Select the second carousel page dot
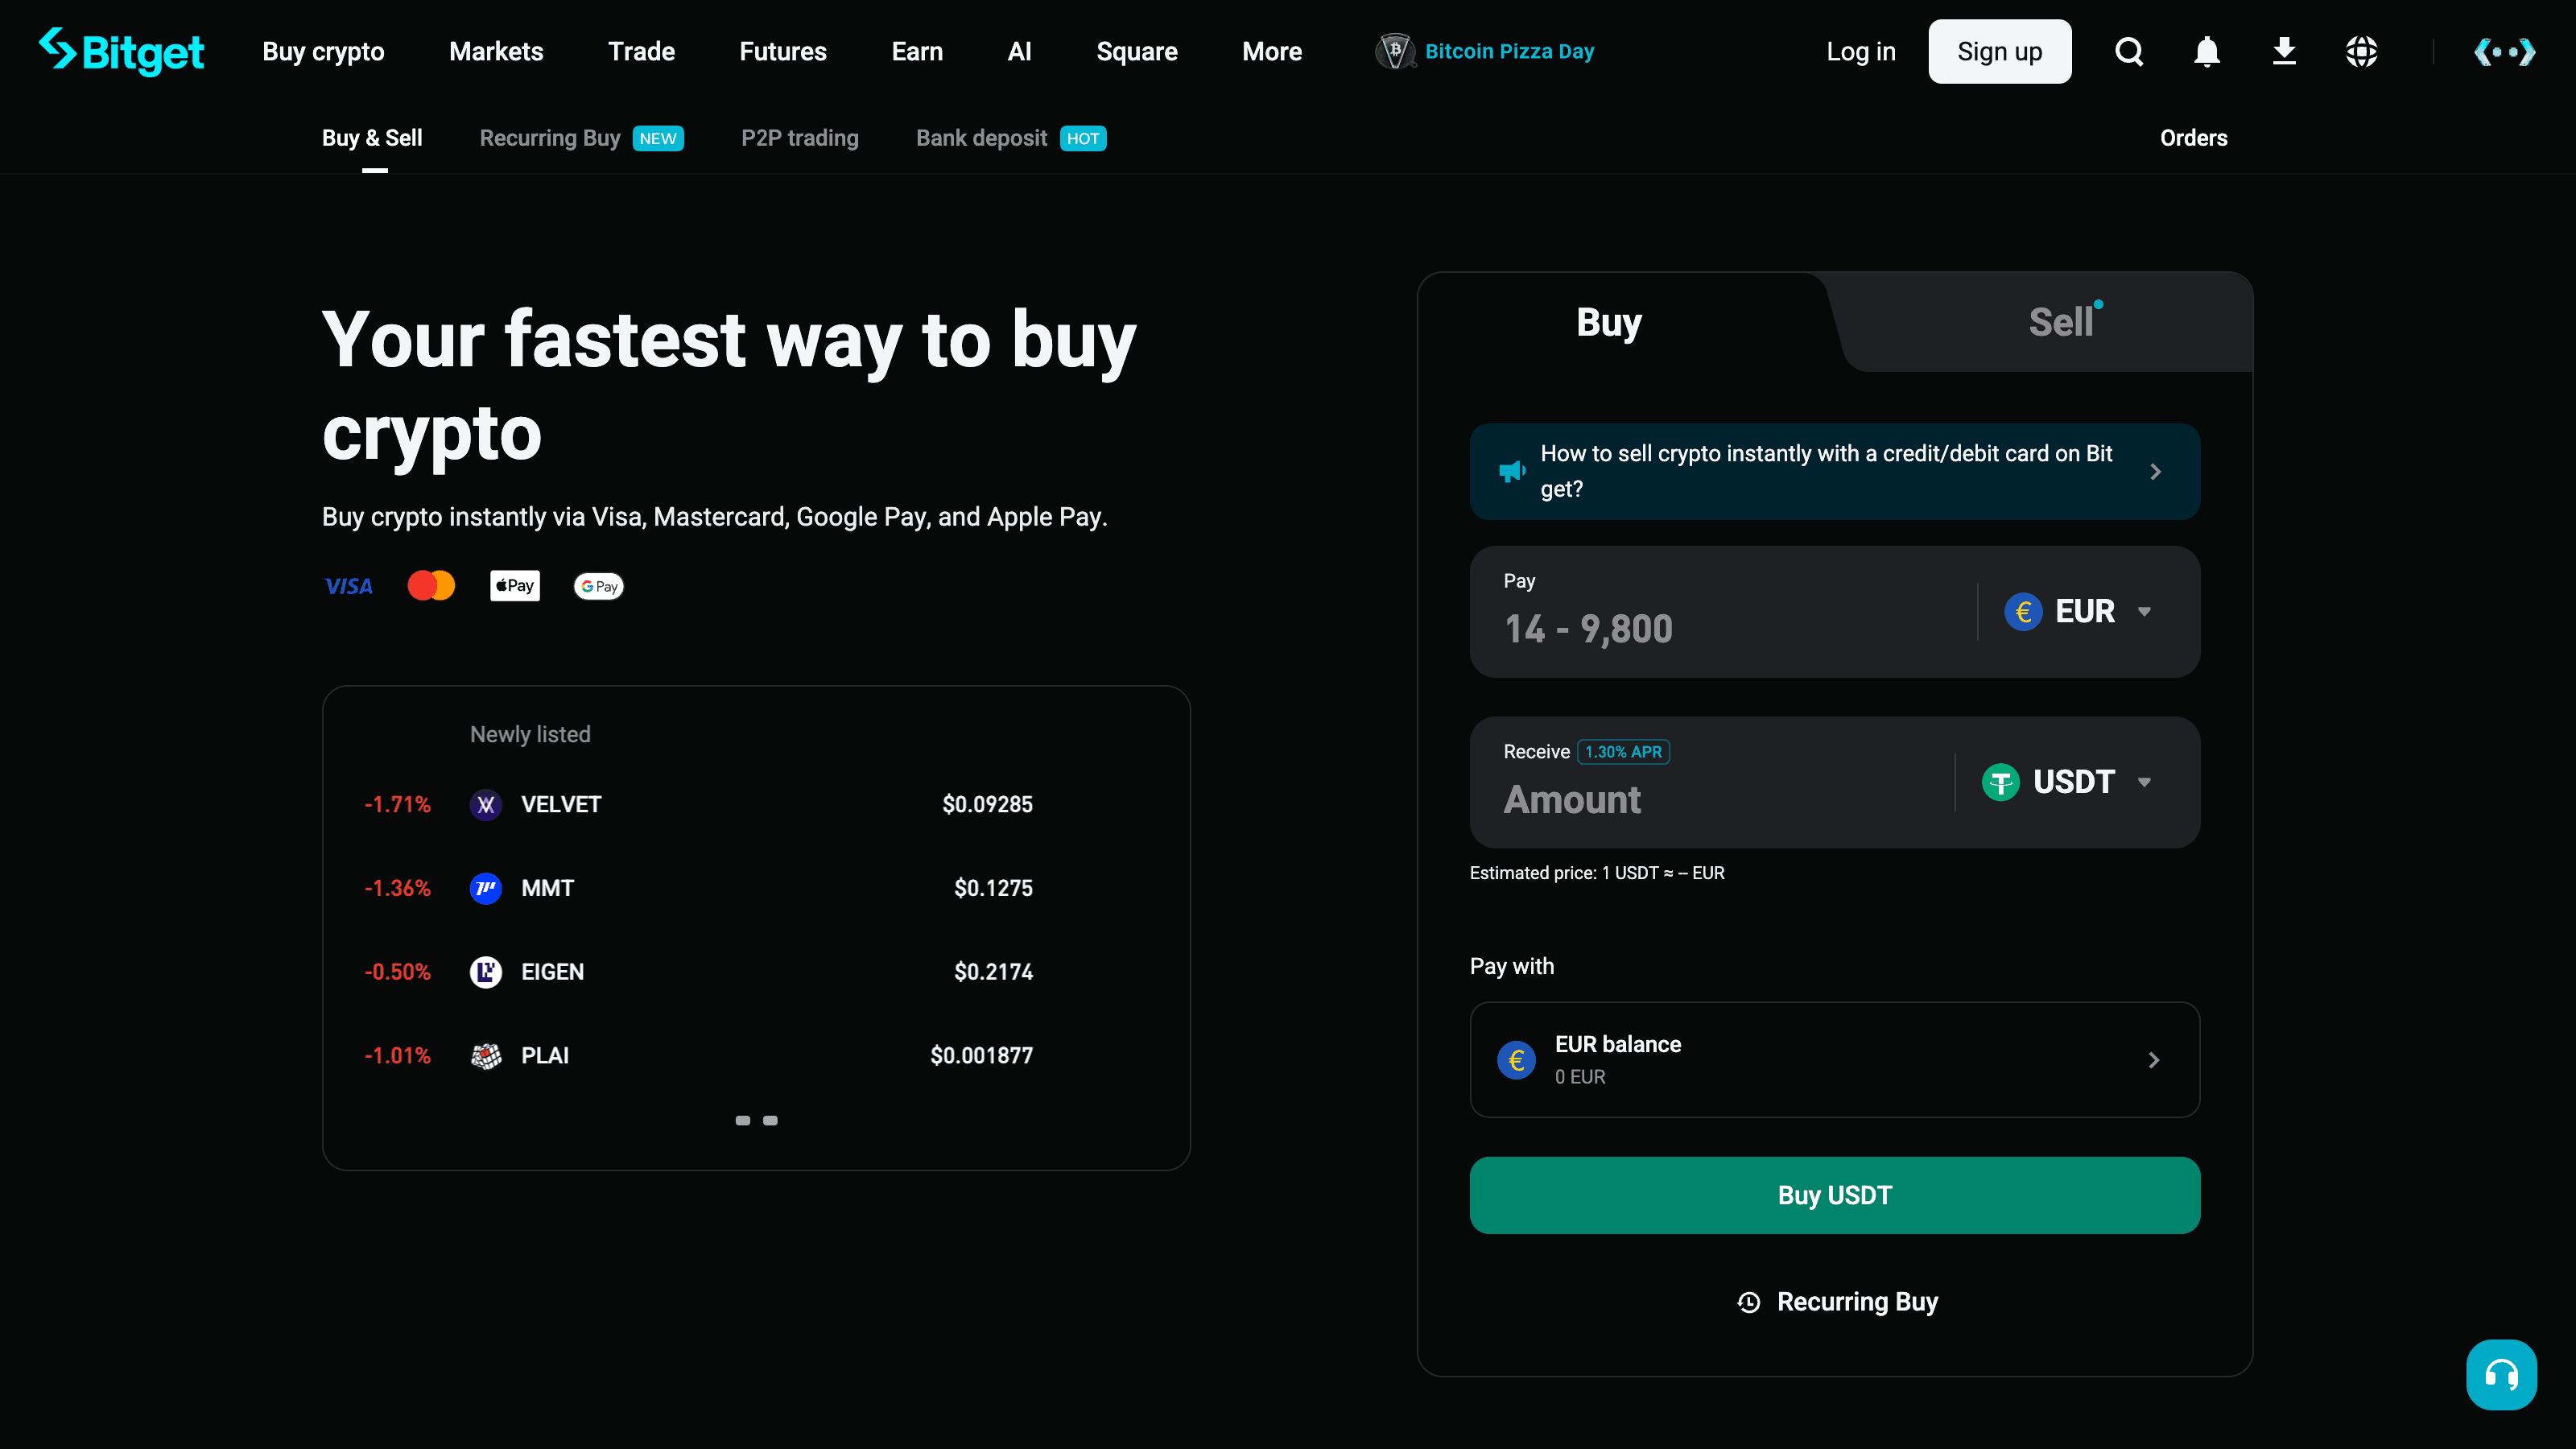 click(770, 1121)
